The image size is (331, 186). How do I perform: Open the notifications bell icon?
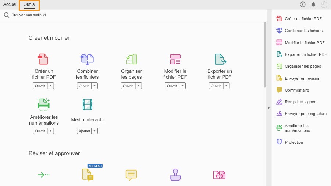click(x=313, y=4)
